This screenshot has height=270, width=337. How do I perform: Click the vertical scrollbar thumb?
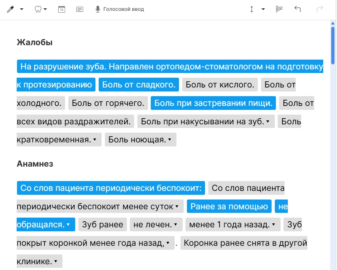click(x=333, y=43)
